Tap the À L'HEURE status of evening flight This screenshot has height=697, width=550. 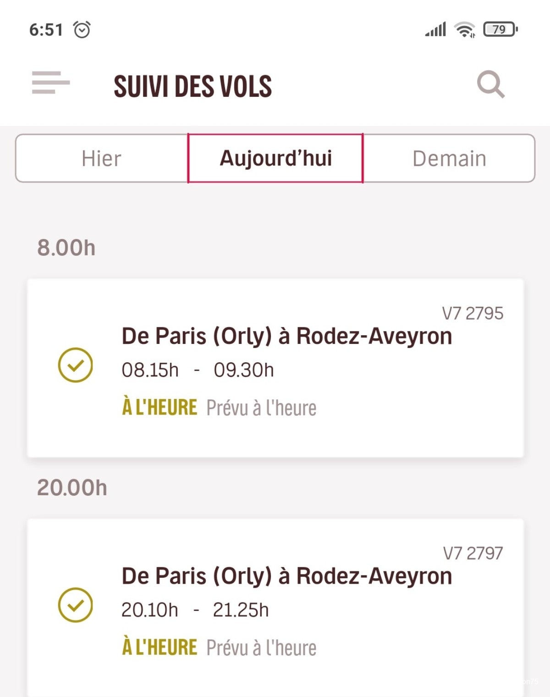(159, 647)
